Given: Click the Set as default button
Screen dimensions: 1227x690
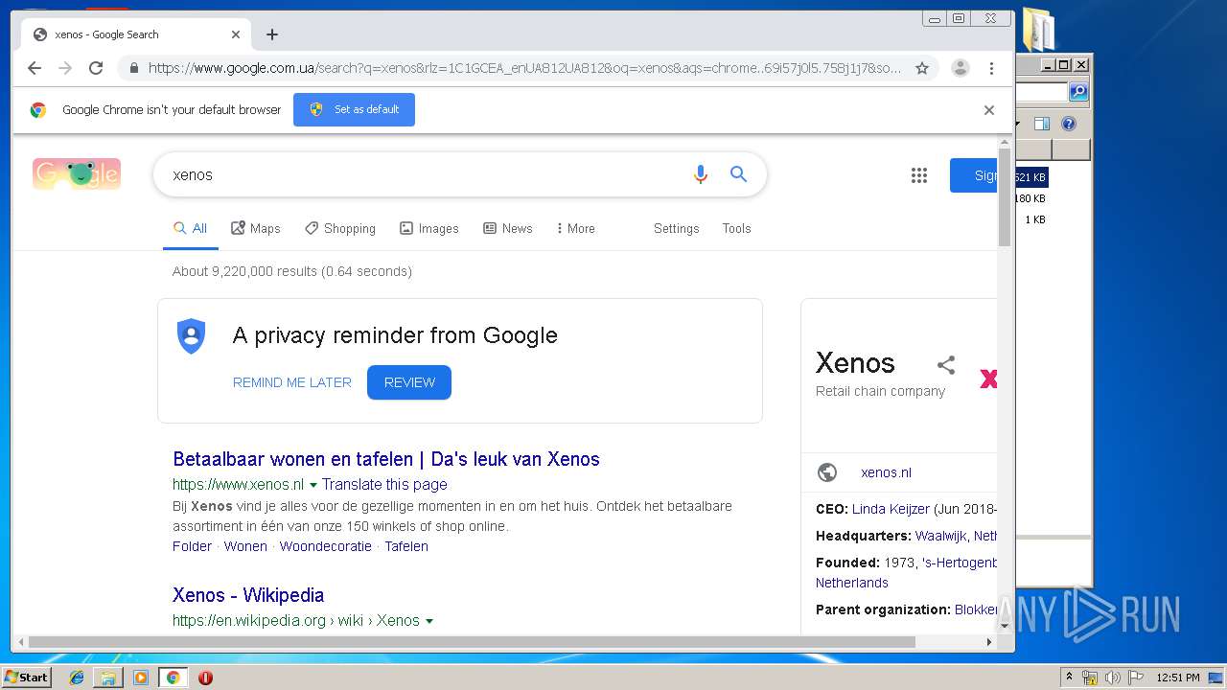Looking at the screenshot, I should click(354, 109).
